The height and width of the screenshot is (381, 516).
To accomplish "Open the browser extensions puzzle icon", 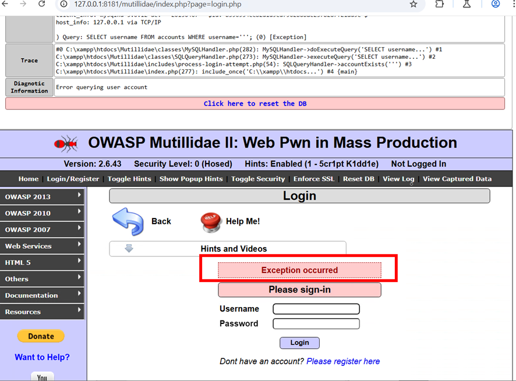I will (439, 4).
